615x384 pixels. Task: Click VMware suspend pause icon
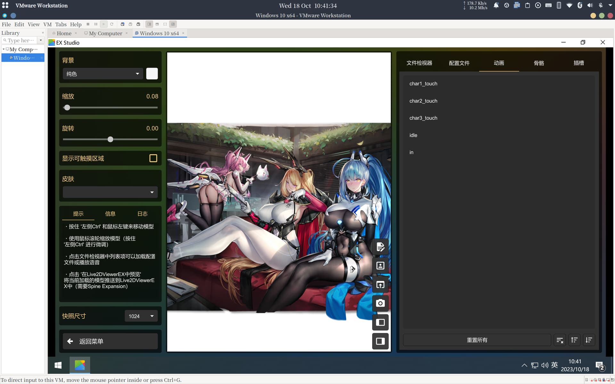[x=96, y=24]
